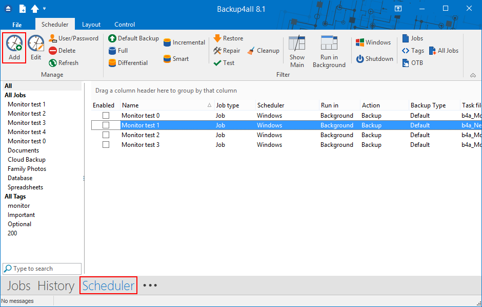Viewport: 482px width, 307px height.
Task: Click the Edit scheduler icon
Action: click(36, 45)
